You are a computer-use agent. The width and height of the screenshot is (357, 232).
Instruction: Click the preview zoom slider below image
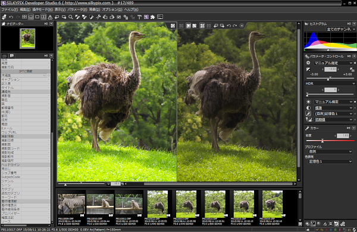[x=81, y=184]
